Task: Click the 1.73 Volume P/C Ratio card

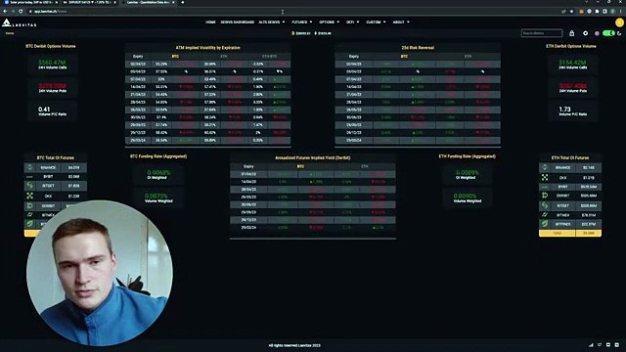Action: coord(572,110)
